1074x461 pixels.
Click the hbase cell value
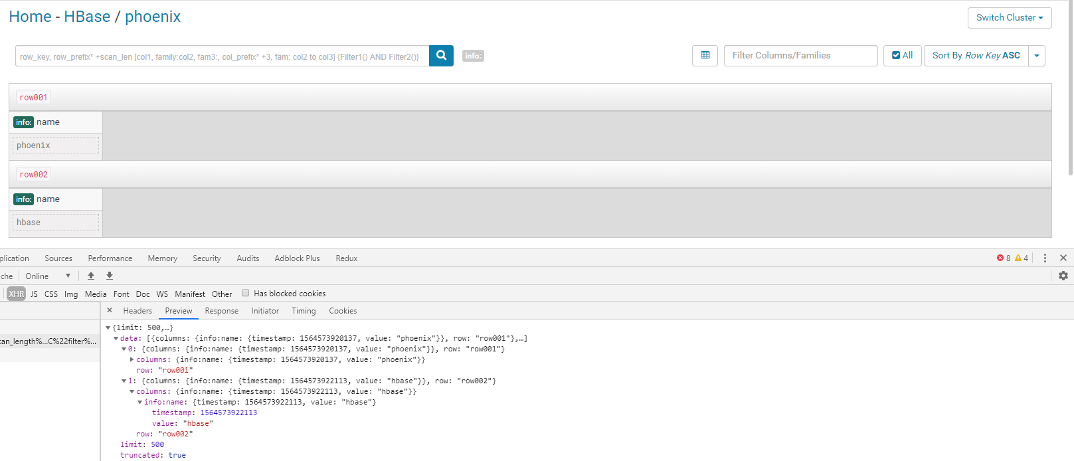(56, 223)
